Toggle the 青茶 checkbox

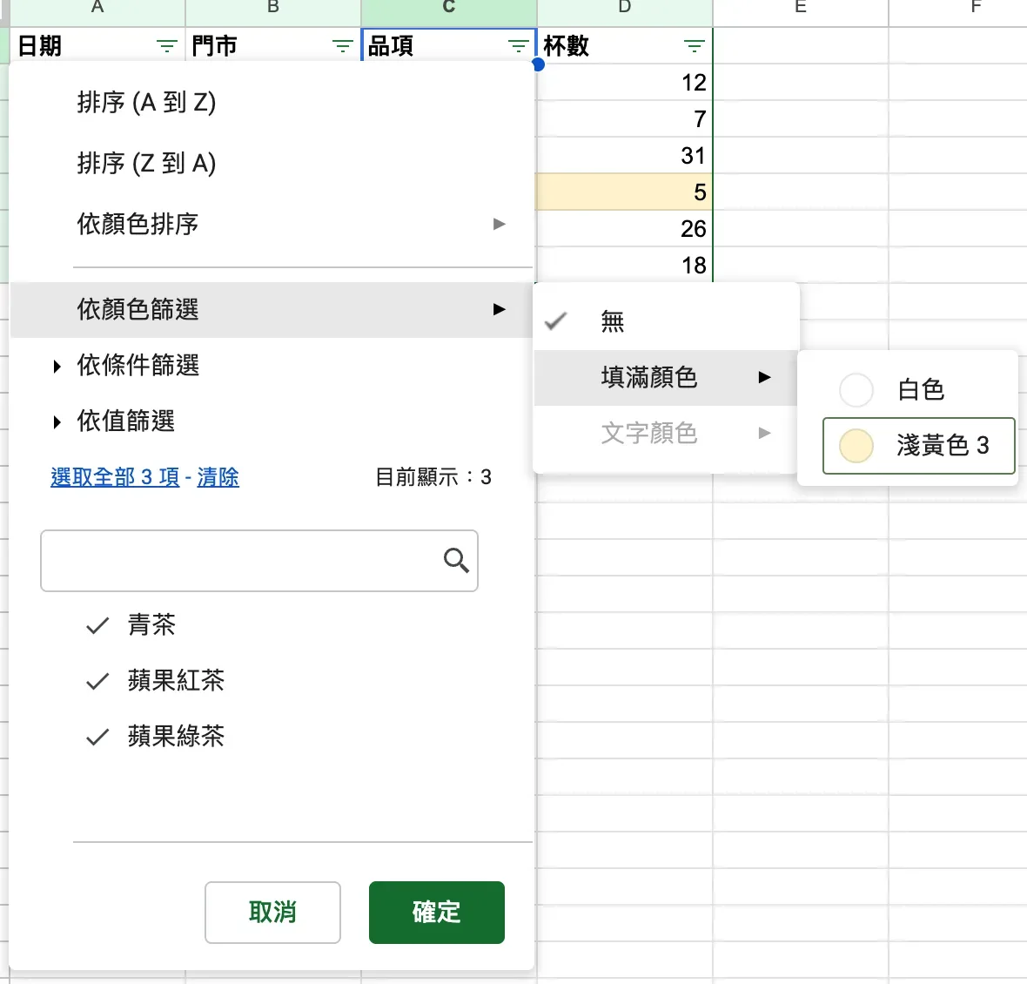point(97,625)
